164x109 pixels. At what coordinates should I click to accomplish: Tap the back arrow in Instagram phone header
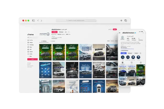[120, 33]
